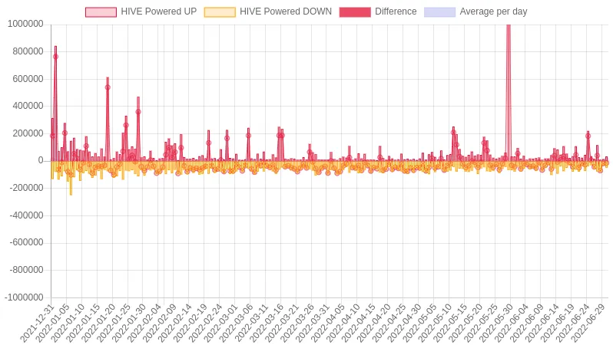Click the tallest bar near 2022-05-30
613x345 pixels.
point(509,92)
